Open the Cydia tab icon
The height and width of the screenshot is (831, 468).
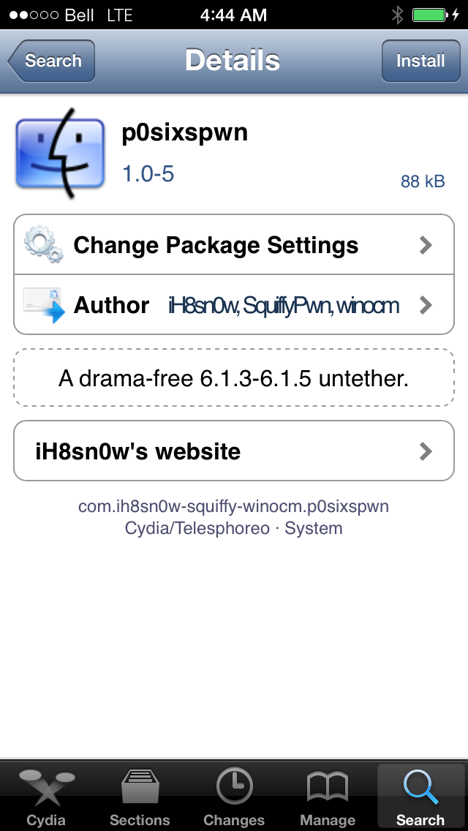coord(45,789)
